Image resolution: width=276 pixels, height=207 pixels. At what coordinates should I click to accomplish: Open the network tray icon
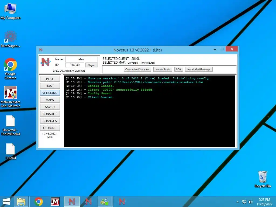pos(244,202)
